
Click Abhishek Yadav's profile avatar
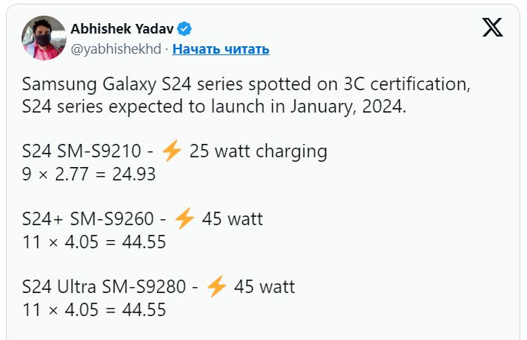pyautogui.click(x=43, y=37)
